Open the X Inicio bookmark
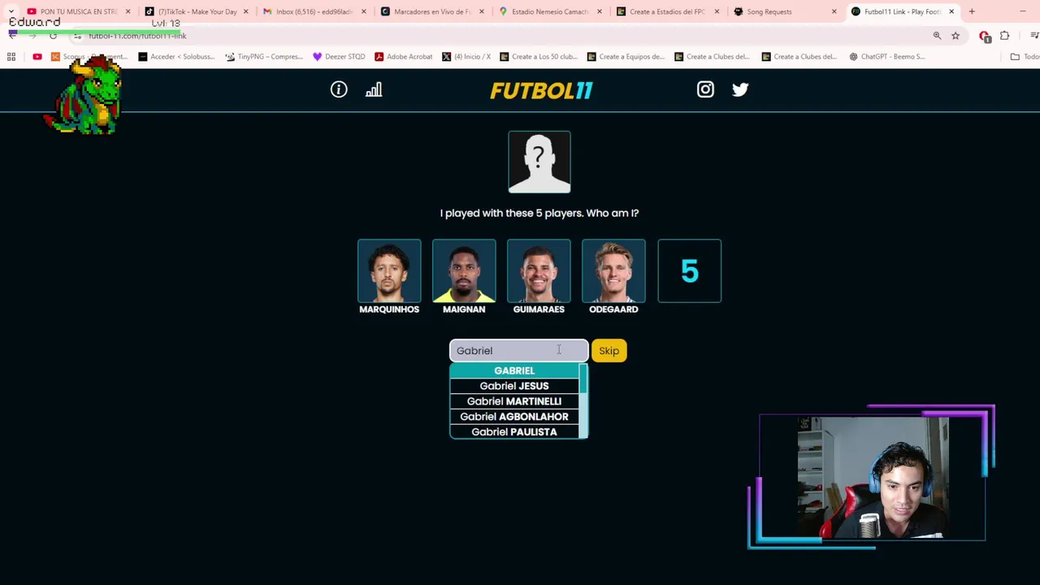Viewport: 1040px width, 585px height. pyautogui.click(x=466, y=57)
